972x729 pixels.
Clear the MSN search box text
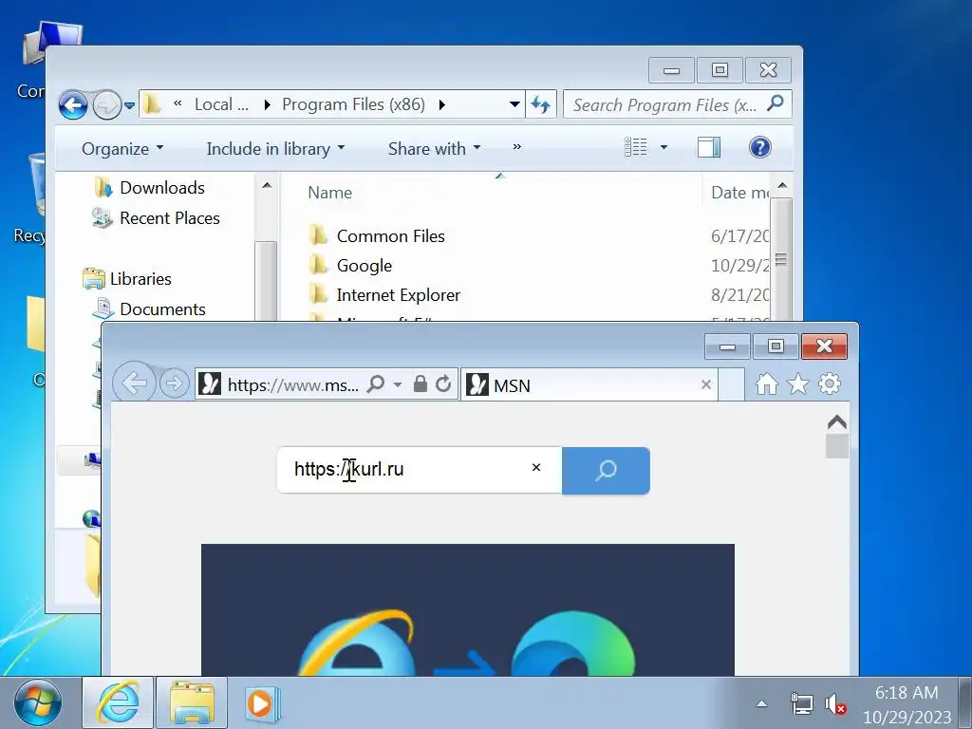point(536,467)
